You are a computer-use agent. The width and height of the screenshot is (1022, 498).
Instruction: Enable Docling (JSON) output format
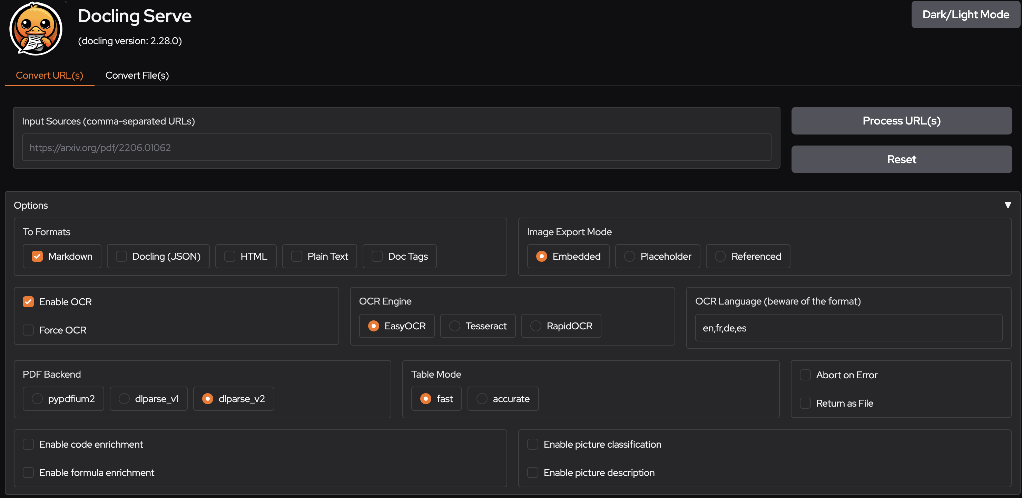coord(121,256)
